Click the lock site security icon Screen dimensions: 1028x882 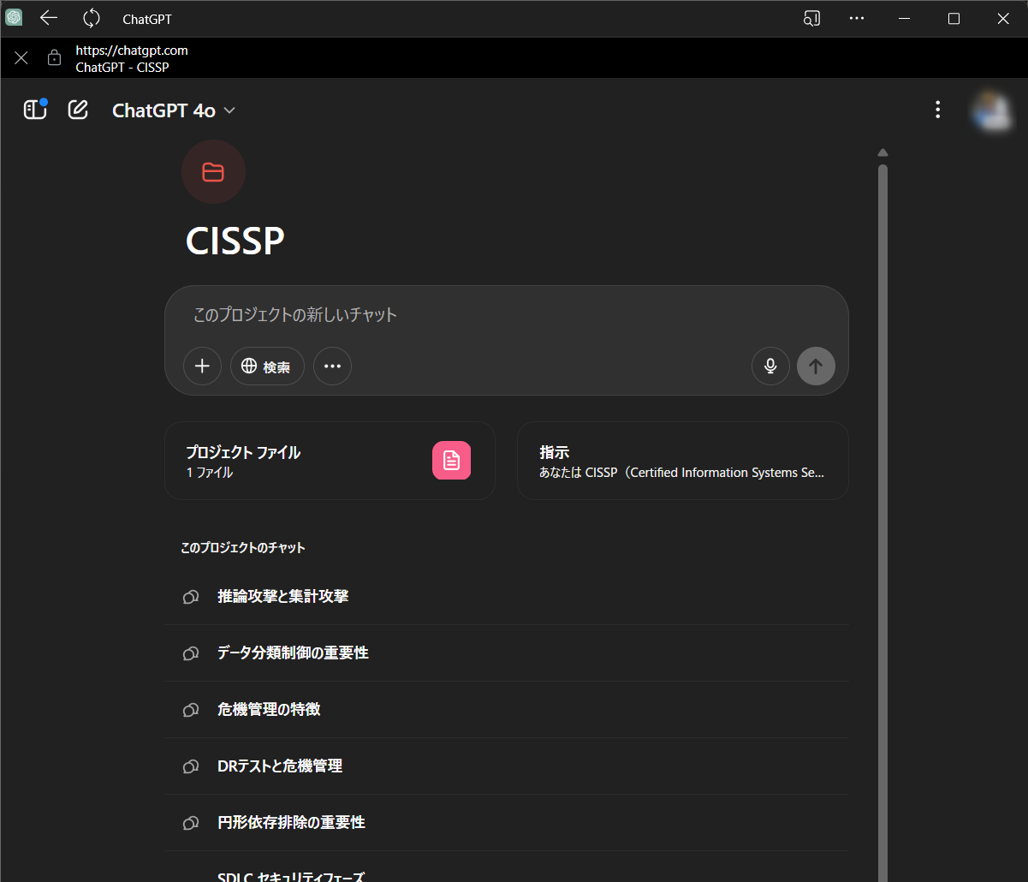pos(55,57)
